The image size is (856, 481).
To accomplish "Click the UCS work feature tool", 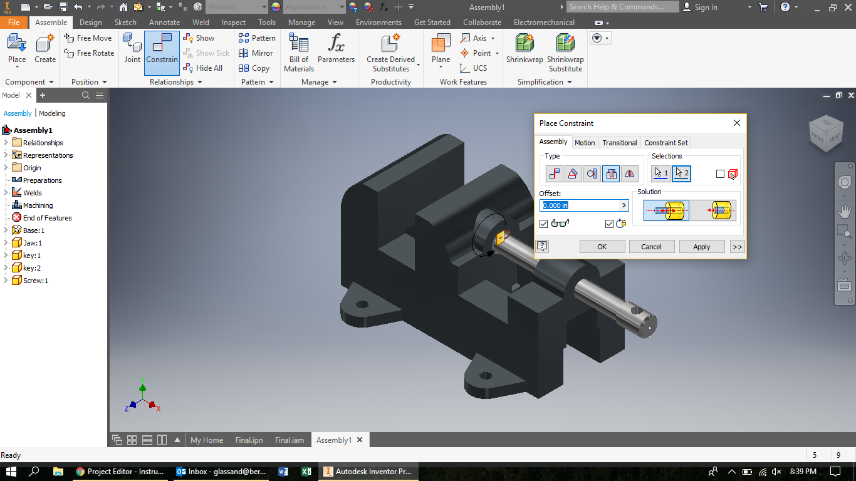I will (x=473, y=68).
